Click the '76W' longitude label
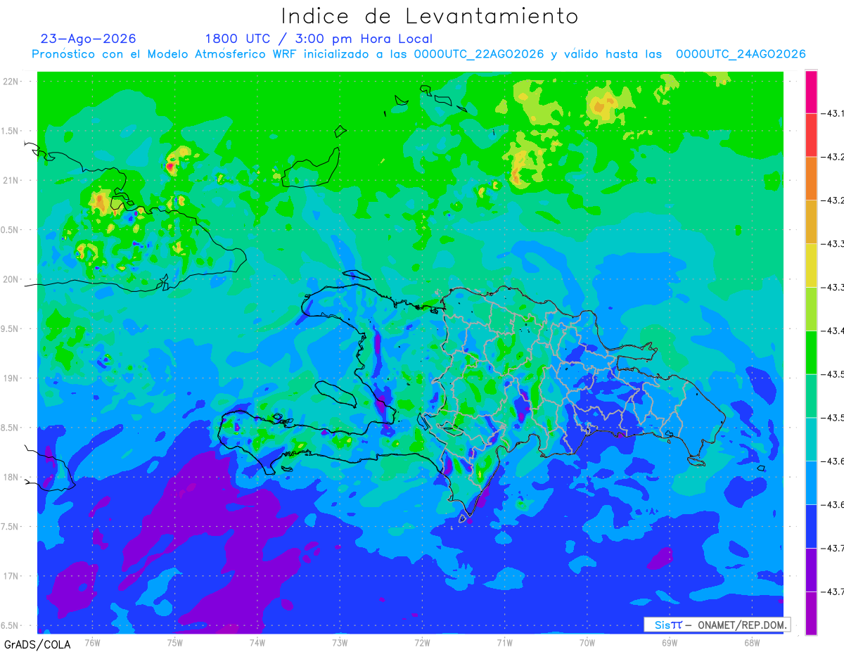844x652 pixels. 92,642
